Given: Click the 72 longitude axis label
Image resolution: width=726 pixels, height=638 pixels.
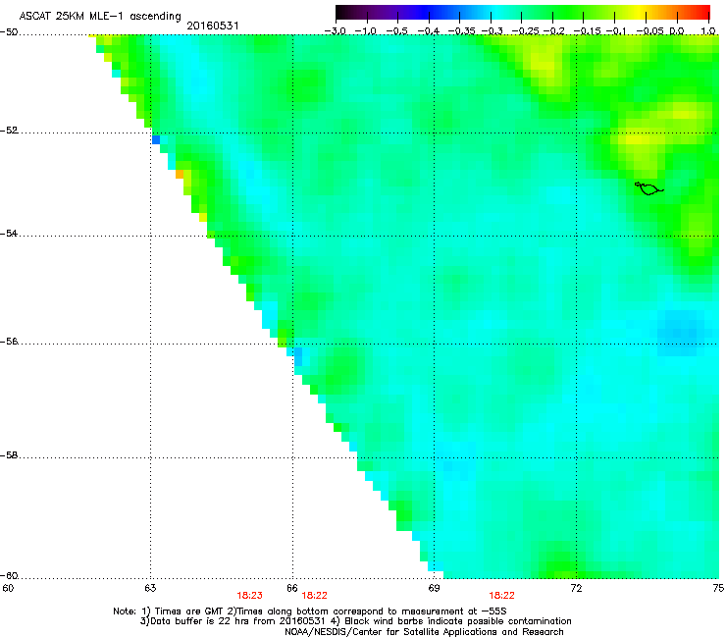Looking at the screenshot, I should pos(576,588).
